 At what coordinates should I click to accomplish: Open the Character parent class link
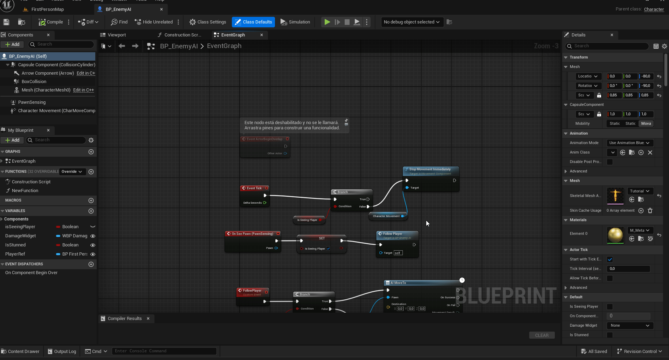654,9
